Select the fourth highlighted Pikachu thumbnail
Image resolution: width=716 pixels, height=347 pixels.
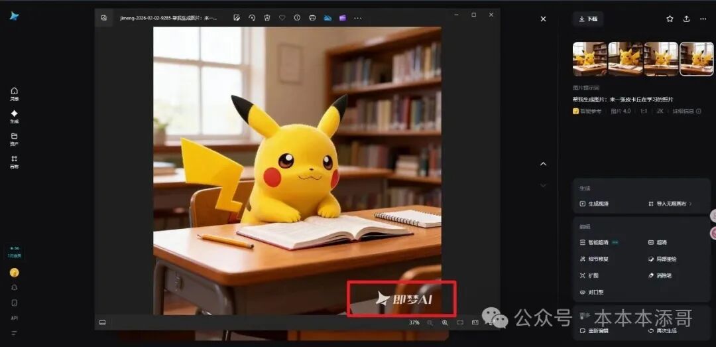coord(696,58)
